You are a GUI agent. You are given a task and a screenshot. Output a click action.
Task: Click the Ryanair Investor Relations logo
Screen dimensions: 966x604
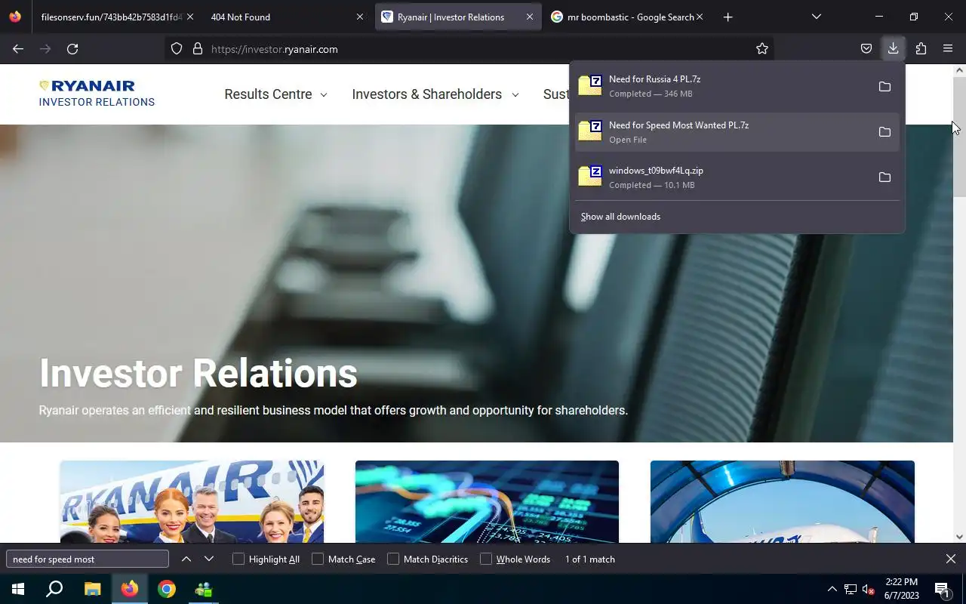(x=97, y=94)
